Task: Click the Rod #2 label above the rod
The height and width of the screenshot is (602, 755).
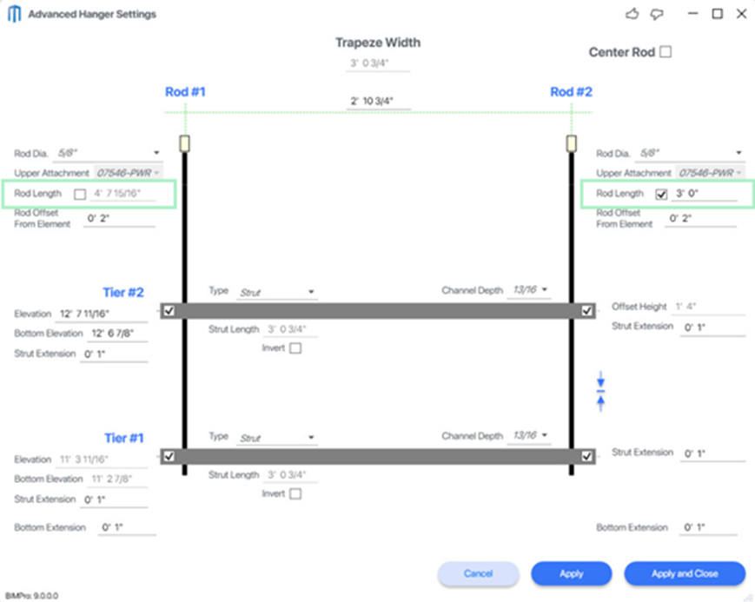Action: (571, 91)
